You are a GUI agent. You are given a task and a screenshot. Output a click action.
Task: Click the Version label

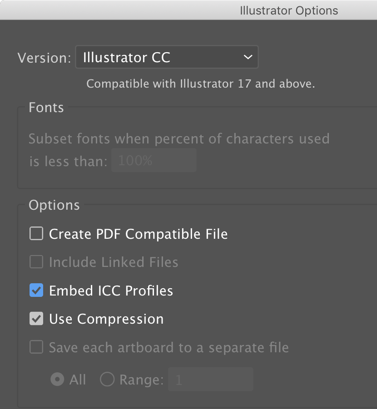point(44,58)
